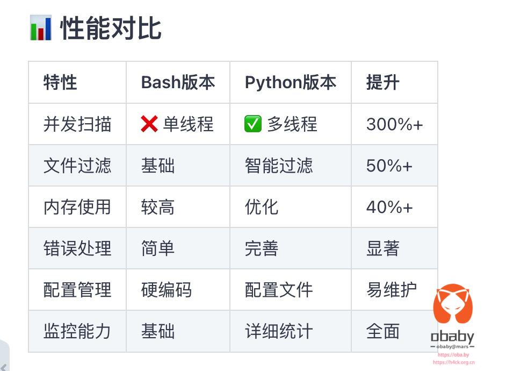Screen dimensions: 506x371
Task: Click the bar chart icon beside 性能对比
Action: 41,28
